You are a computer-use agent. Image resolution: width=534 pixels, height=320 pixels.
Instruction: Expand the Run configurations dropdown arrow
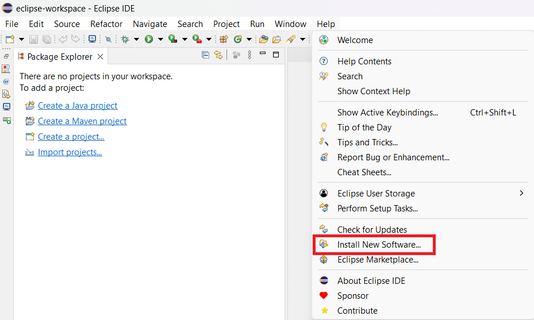click(160, 40)
